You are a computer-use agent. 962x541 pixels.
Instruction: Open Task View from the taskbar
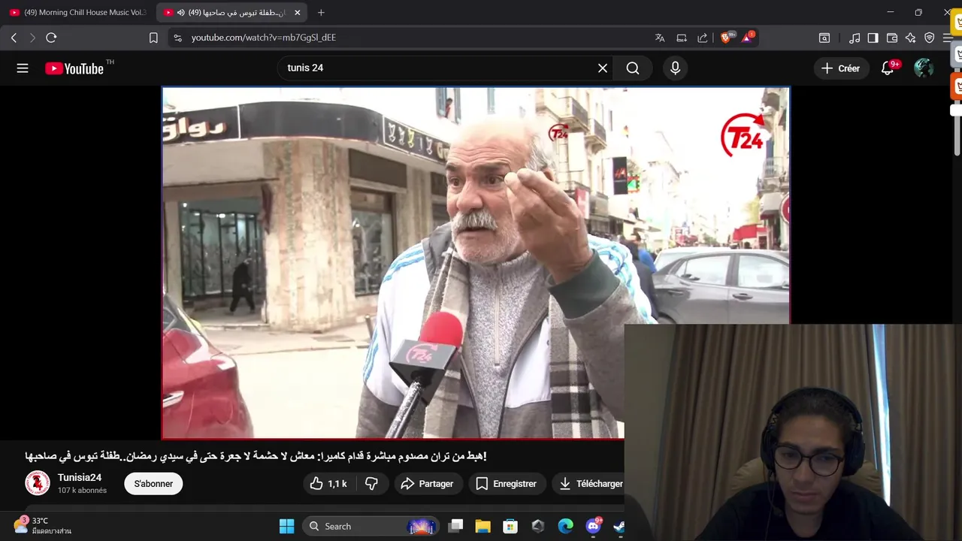(x=455, y=526)
